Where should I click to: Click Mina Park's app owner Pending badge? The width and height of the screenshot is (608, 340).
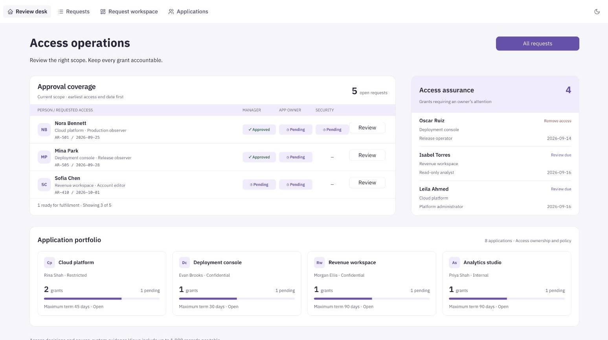(296, 157)
